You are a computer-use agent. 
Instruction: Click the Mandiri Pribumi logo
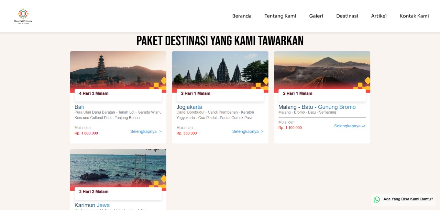[23, 16]
